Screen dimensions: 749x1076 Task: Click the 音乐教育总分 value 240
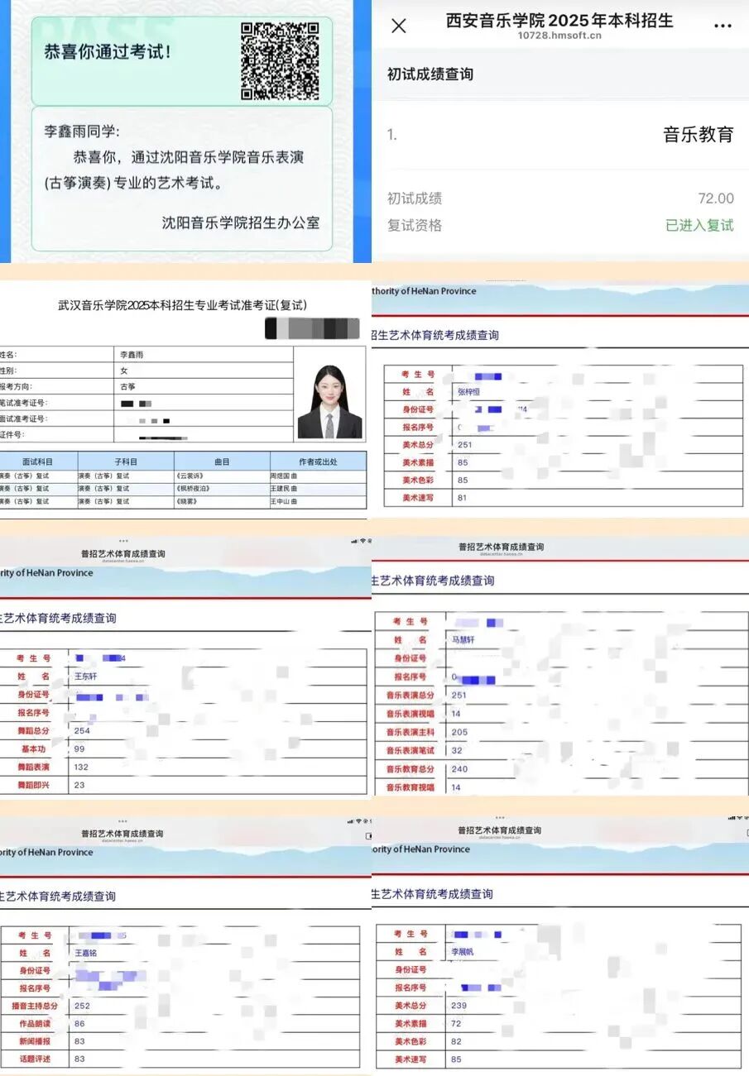(459, 769)
